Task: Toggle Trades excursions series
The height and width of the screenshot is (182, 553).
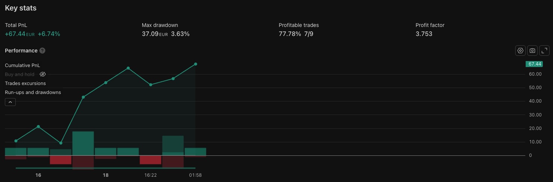Action: coord(25,84)
